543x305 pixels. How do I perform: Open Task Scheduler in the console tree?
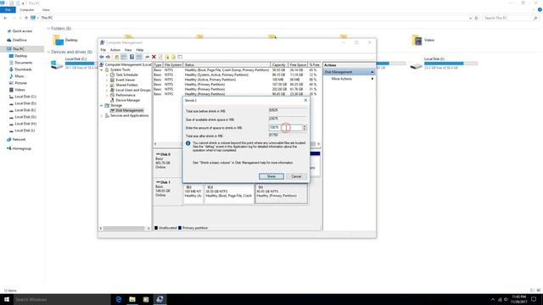pyautogui.click(x=126, y=75)
